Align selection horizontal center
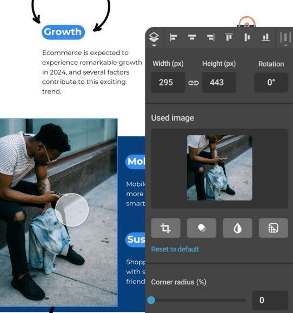 pos(192,37)
